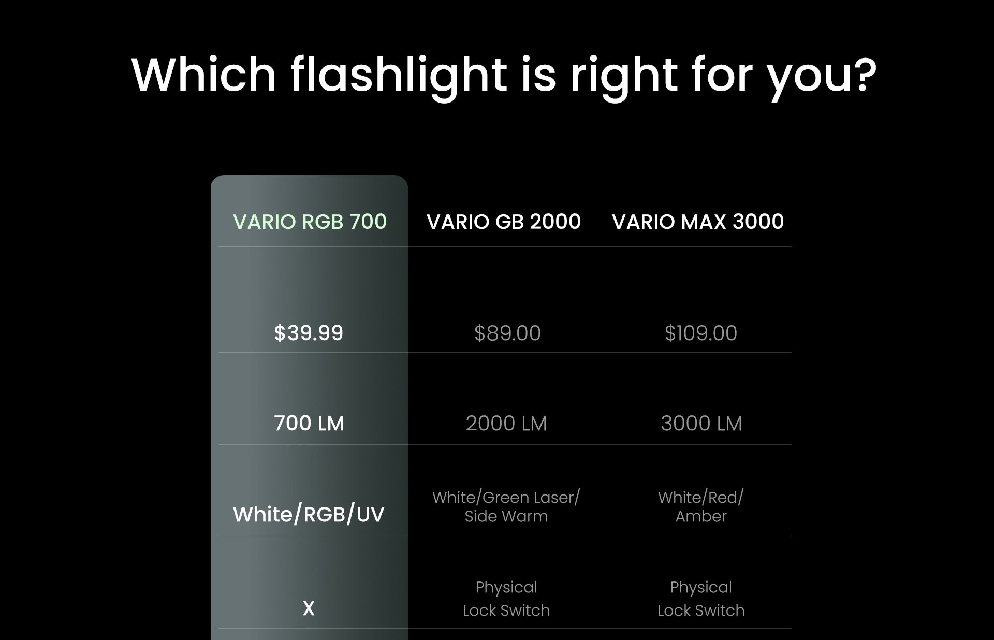Click "you?" at the heading's end

point(822,75)
